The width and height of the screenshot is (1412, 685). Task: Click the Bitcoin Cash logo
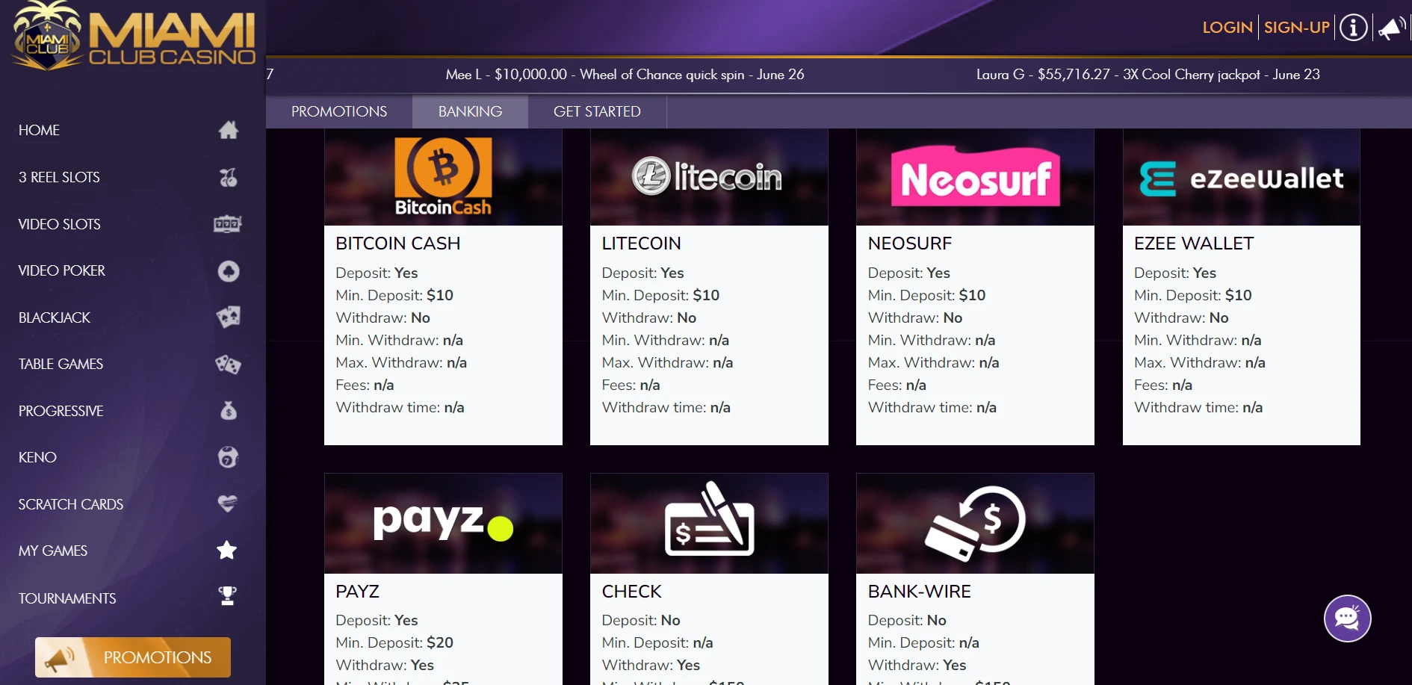point(443,177)
